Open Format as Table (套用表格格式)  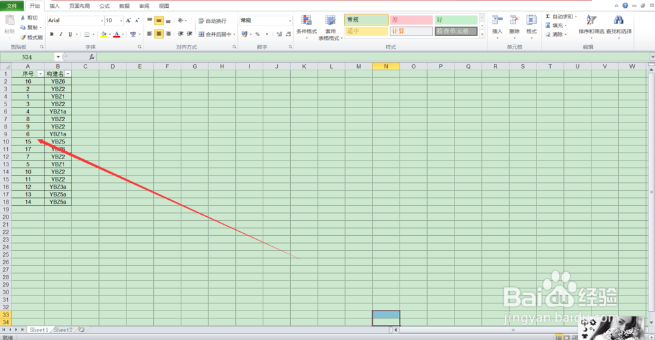tap(330, 28)
